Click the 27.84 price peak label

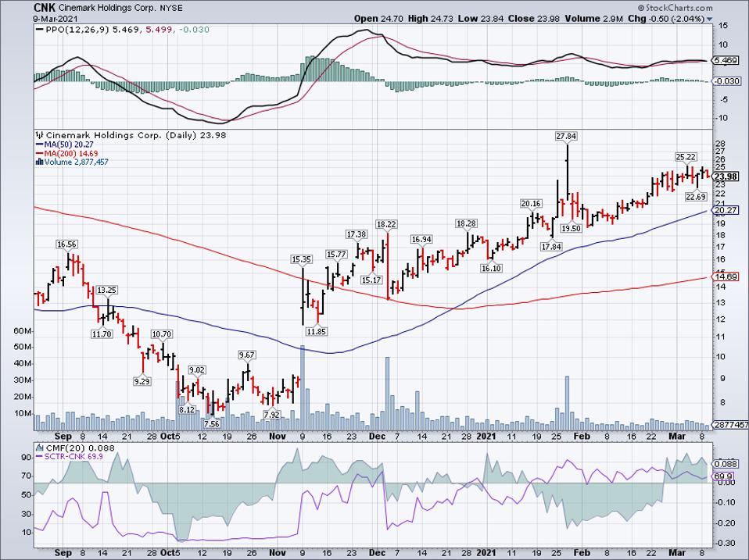pyautogui.click(x=566, y=136)
